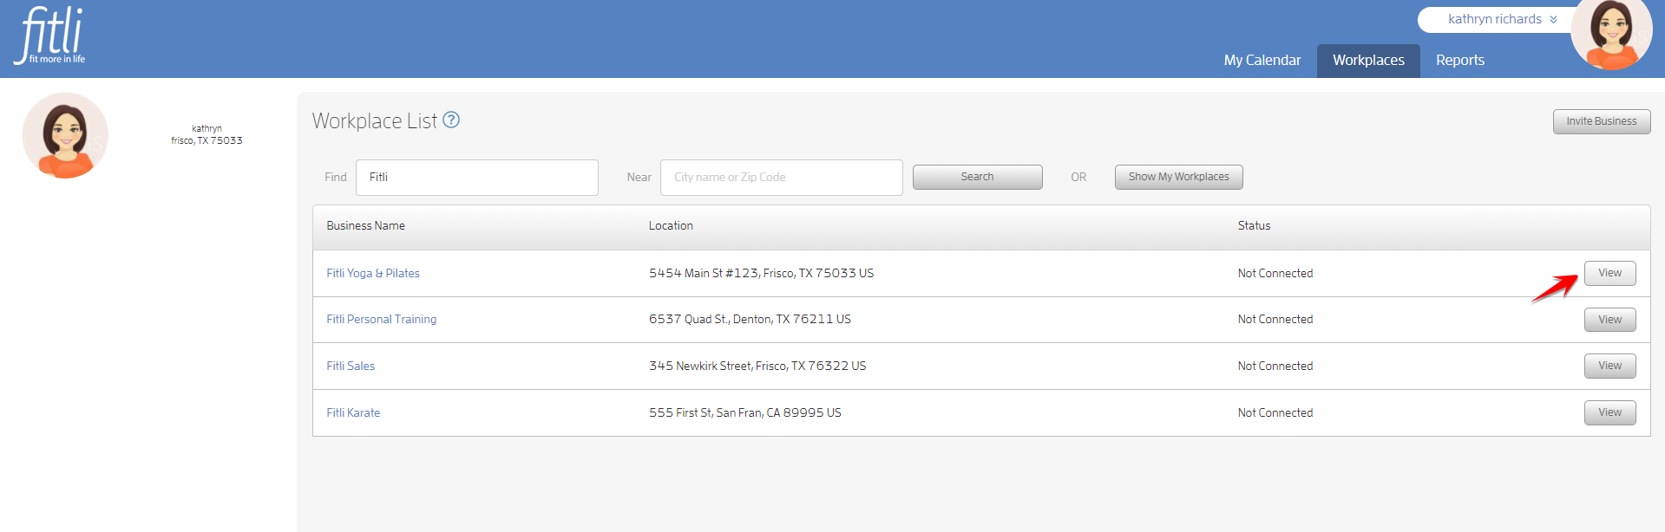The image size is (1665, 532).
Task: Focus the Find input containing Fitli
Action: 477,177
